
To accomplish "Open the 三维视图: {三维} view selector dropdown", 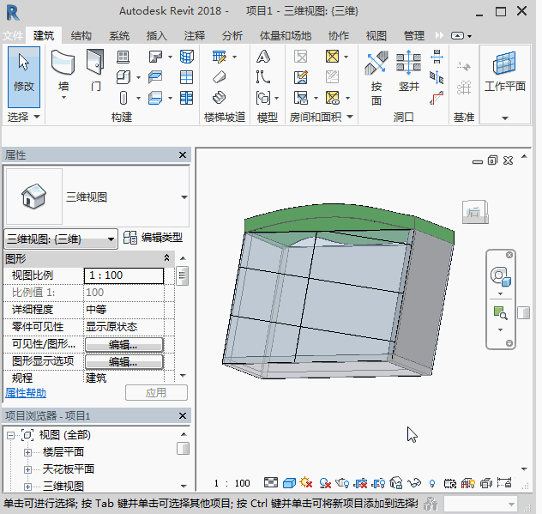I will tap(61, 239).
